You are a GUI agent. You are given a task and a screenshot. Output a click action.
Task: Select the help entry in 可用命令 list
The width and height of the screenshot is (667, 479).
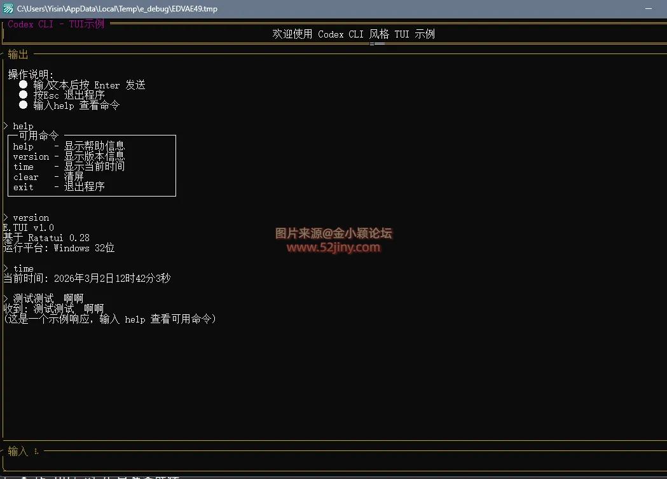point(24,146)
